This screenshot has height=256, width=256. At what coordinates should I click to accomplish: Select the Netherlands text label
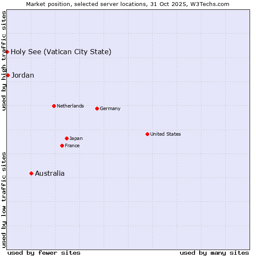click(x=70, y=106)
